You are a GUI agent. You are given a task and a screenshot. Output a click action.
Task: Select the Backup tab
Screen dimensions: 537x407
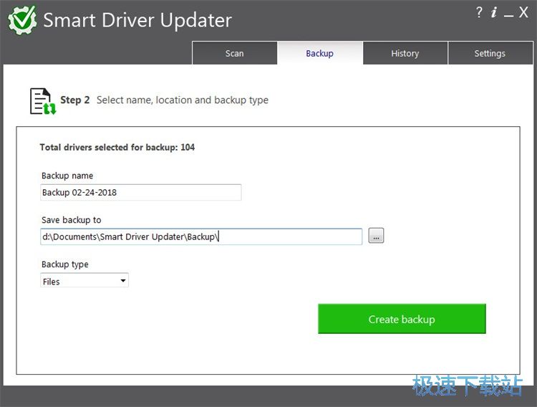(x=319, y=53)
